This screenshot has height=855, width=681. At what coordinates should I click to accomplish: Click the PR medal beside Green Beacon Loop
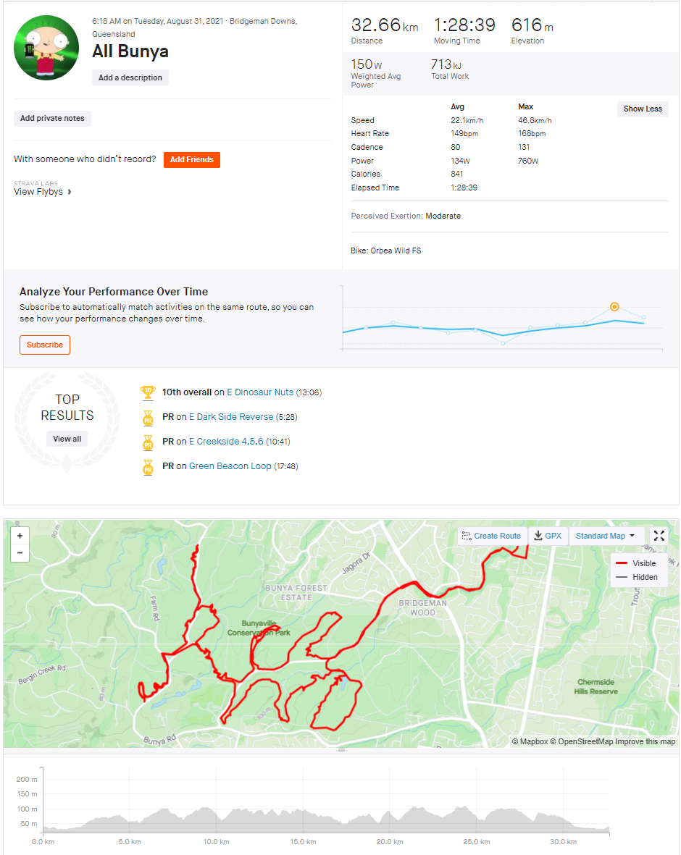pyautogui.click(x=148, y=467)
